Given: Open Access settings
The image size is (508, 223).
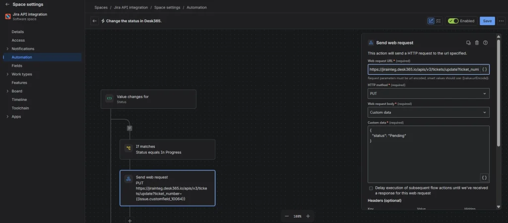Looking at the screenshot, I should coord(18,41).
